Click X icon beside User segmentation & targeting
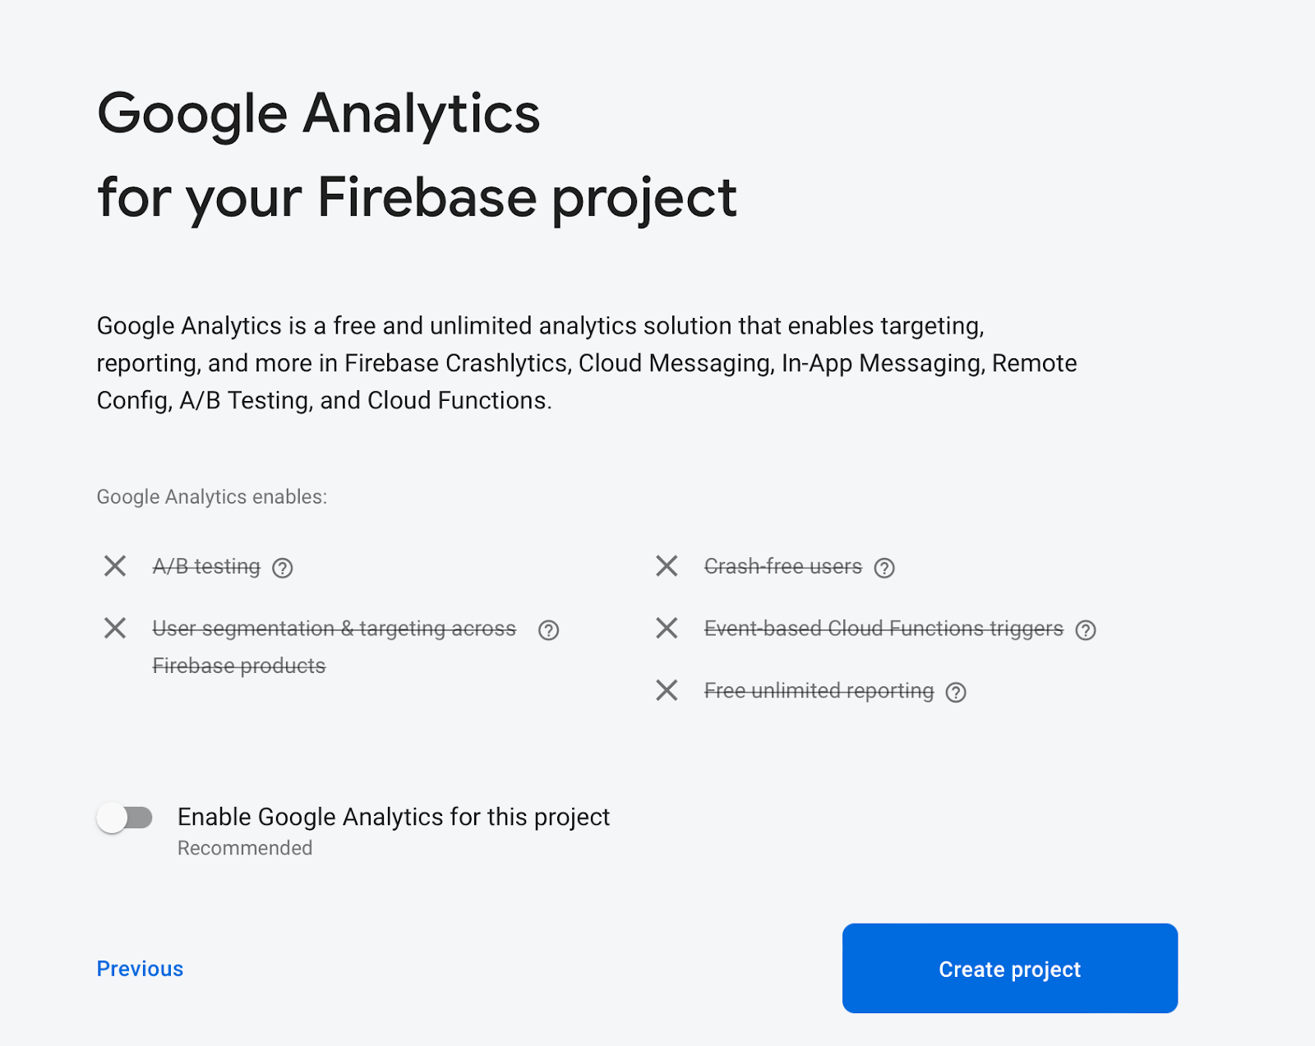1315x1046 pixels. pos(115,628)
